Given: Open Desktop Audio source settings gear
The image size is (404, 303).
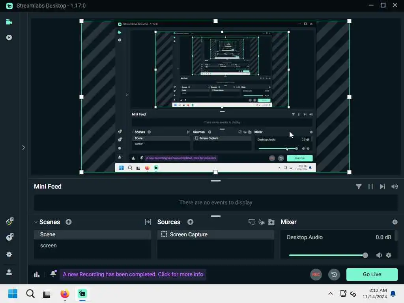Looking at the screenshot, I should (389, 255).
